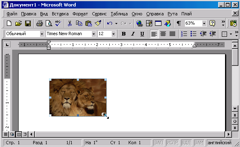The width and height of the screenshot is (240, 147).
Task: Decrease paragraph indent
Action: [x=203, y=34]
